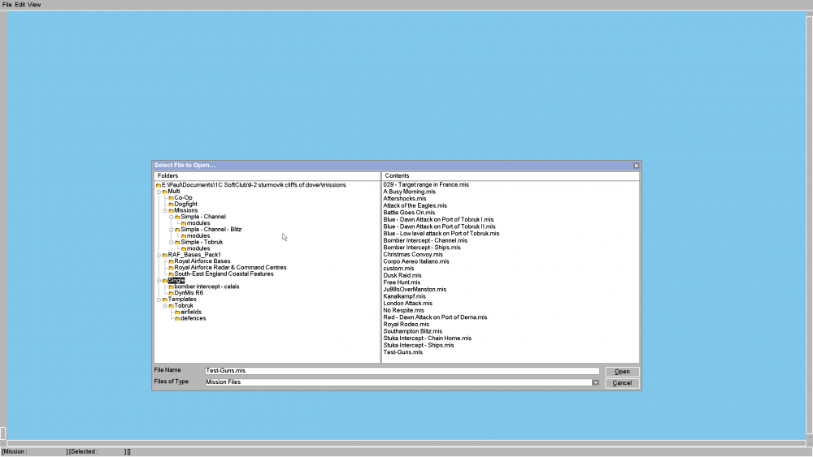
Task: Collapse the Simple - Tobruk folder node
Action: (x=171, y=242)
